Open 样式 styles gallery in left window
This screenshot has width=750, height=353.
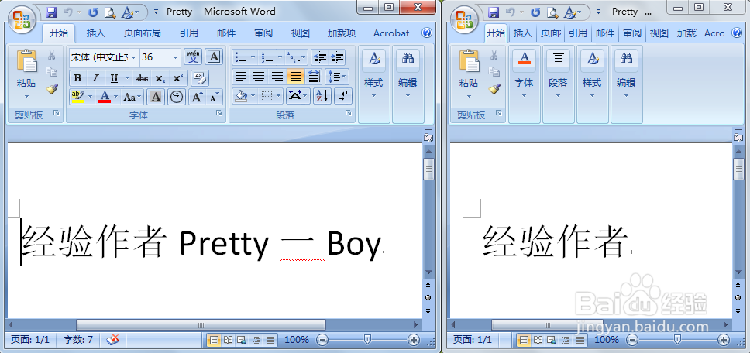[373, 74]
